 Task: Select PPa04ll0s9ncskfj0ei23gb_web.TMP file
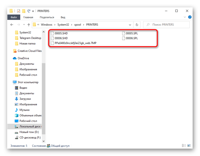coord(73,43)
